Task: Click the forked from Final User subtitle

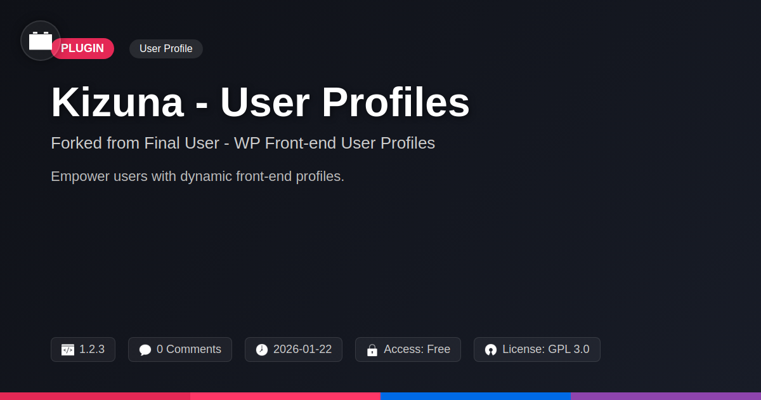Action: tap(243, 143)
